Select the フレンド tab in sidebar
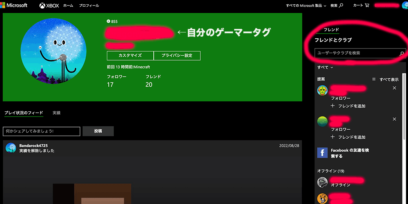This screenshot has width=408, height=204. 331,30
